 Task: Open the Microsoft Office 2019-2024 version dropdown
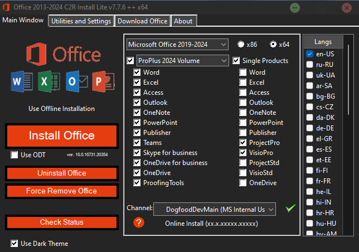click(177, 45)
